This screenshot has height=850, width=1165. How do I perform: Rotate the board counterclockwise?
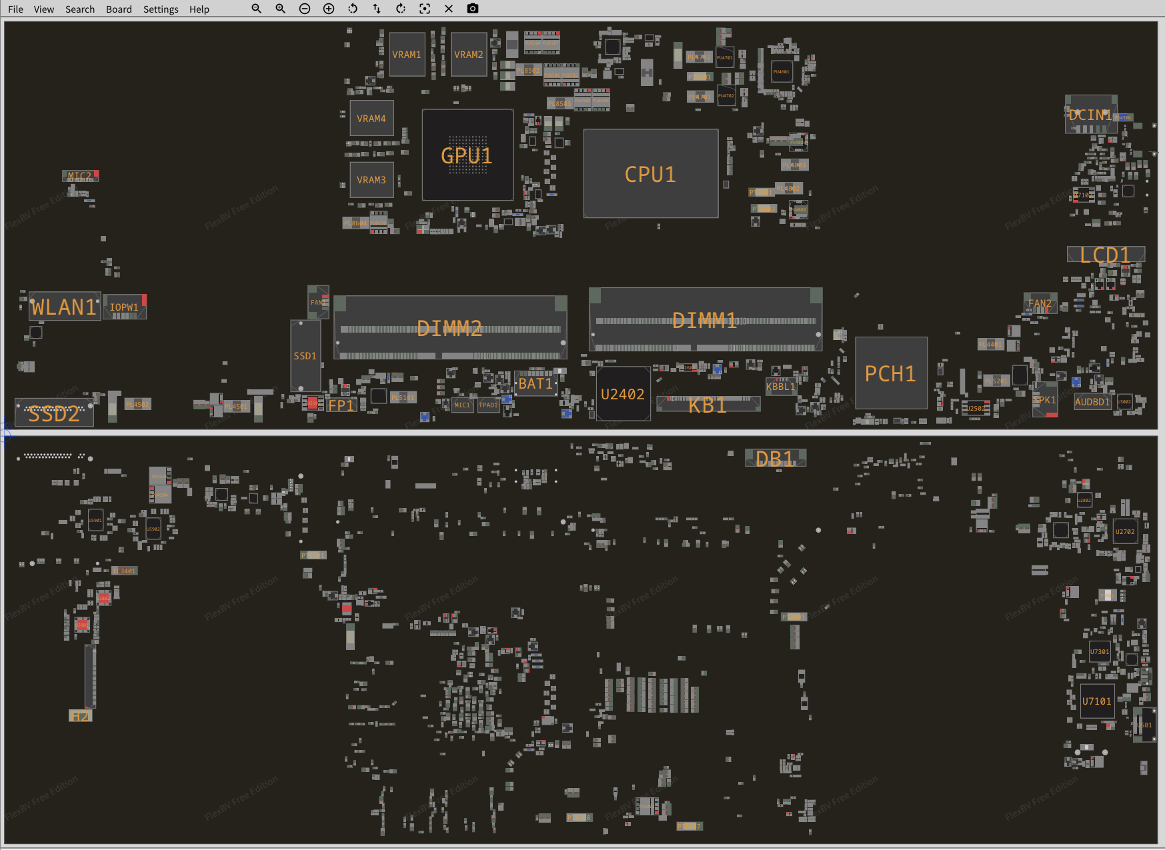(353, 9)
